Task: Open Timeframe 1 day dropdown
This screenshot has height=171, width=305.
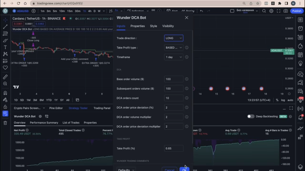Action: (173, 57)
